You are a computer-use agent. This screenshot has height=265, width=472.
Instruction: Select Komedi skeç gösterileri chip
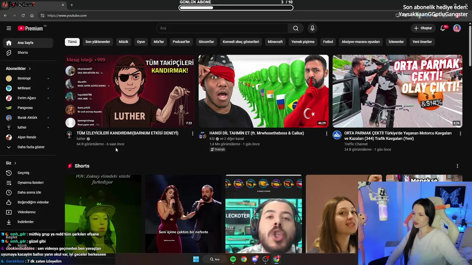241,42
